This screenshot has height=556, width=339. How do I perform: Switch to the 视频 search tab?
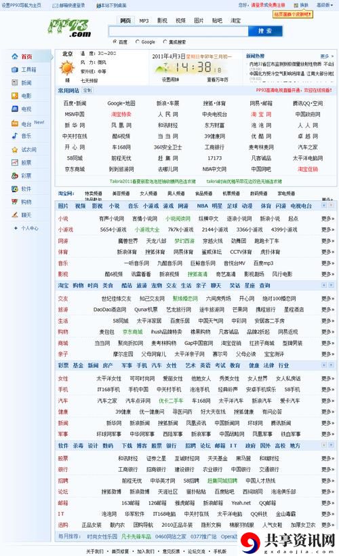pyautogui.click(x=180, y=21)
